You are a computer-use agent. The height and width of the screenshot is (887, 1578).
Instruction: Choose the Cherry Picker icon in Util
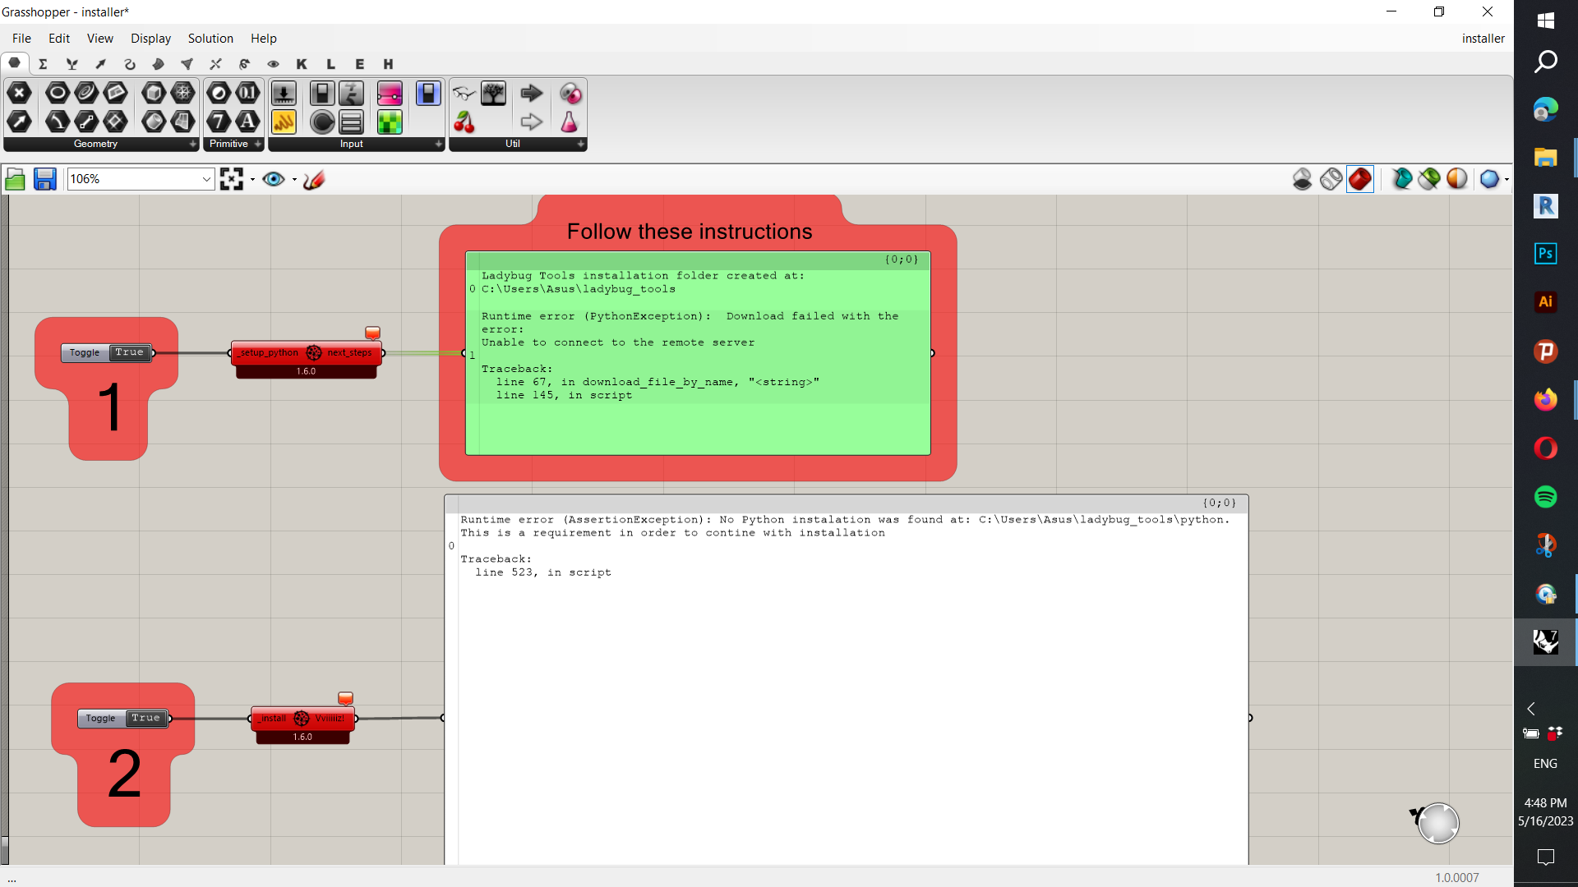pos(464,122)
